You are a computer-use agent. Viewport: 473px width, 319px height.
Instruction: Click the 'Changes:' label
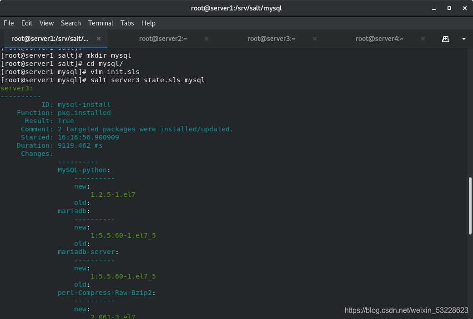(37, 154)
